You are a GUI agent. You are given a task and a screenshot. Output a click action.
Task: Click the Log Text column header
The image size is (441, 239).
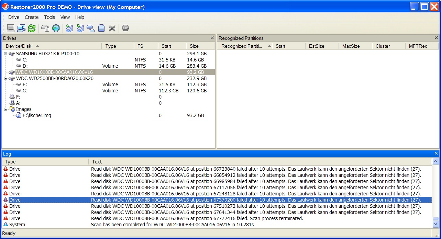[260, 162]
